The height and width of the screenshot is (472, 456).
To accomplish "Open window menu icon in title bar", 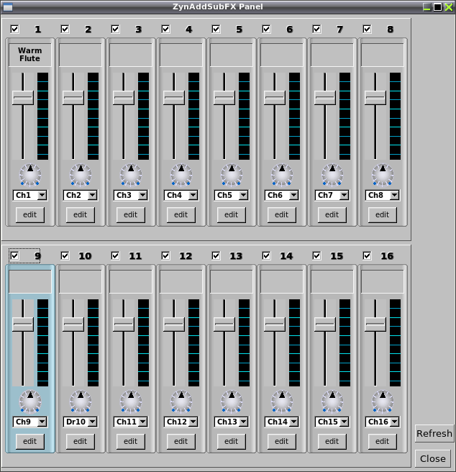I will (x=8, y=7).
